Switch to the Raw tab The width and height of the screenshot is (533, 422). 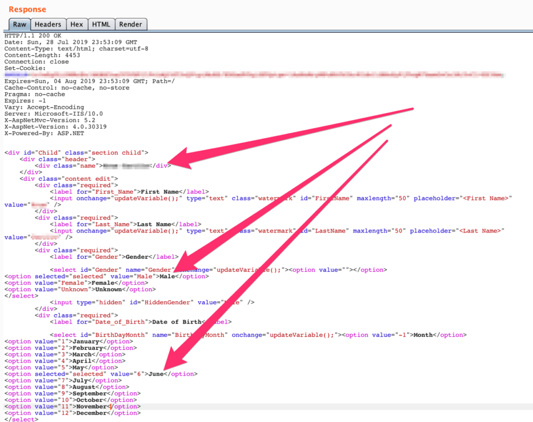click(20, 24)
